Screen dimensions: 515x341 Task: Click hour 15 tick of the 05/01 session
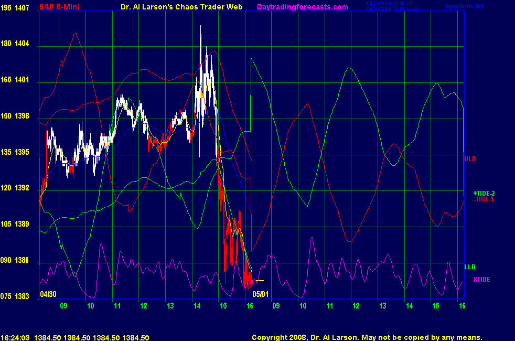(x=435, y=306)
